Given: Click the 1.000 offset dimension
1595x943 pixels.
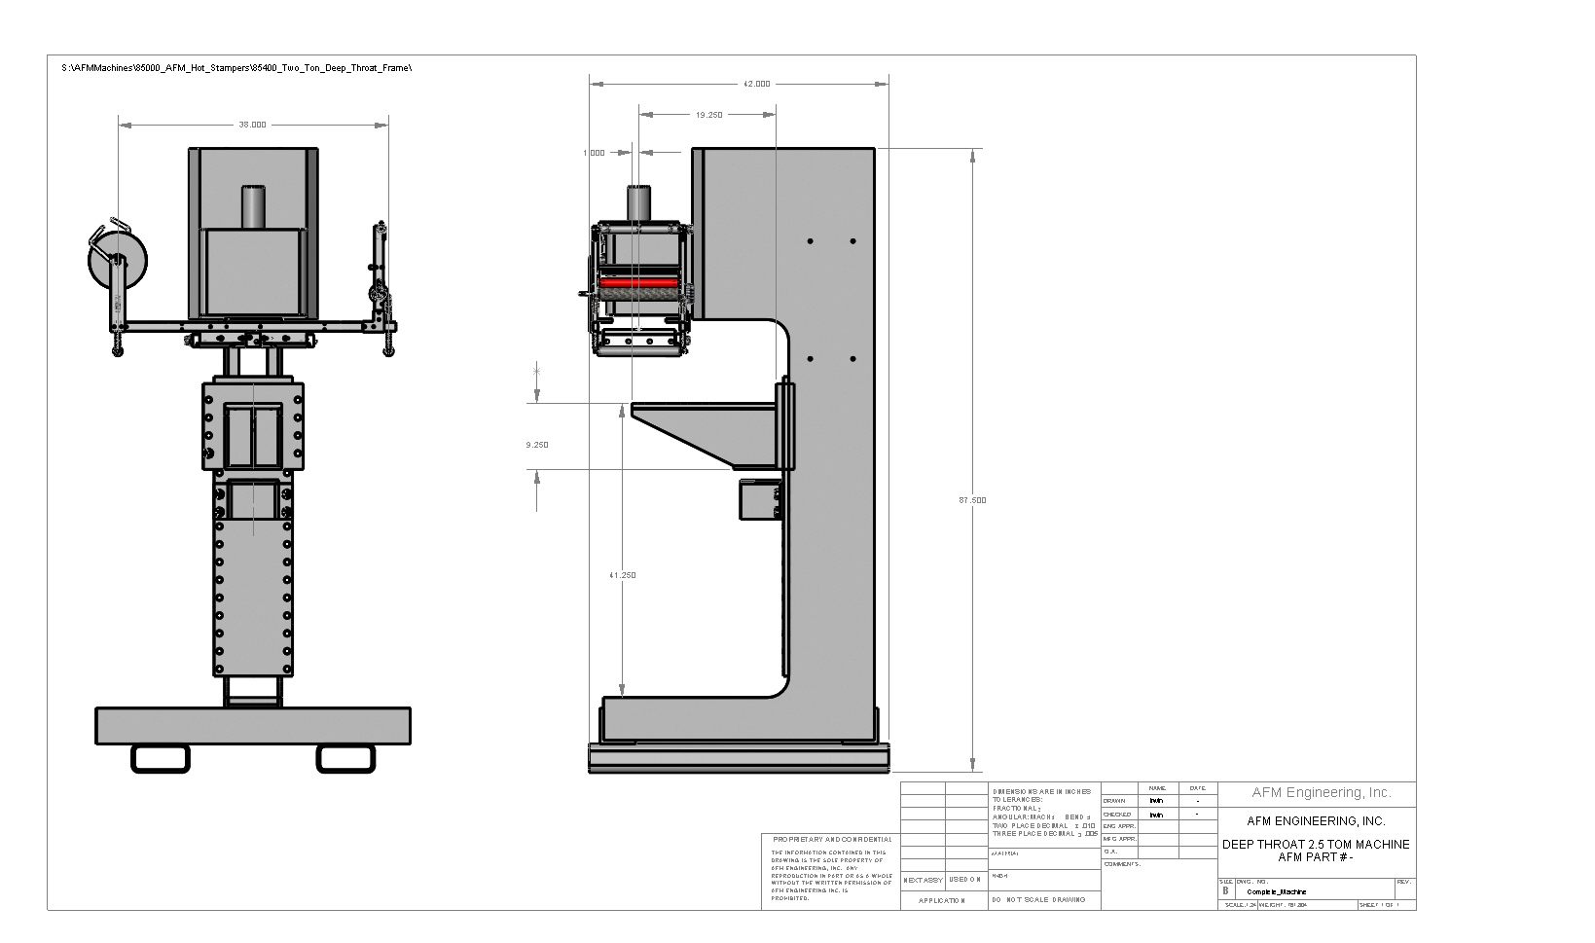Looking at the screenshot, I should point(594,153).
